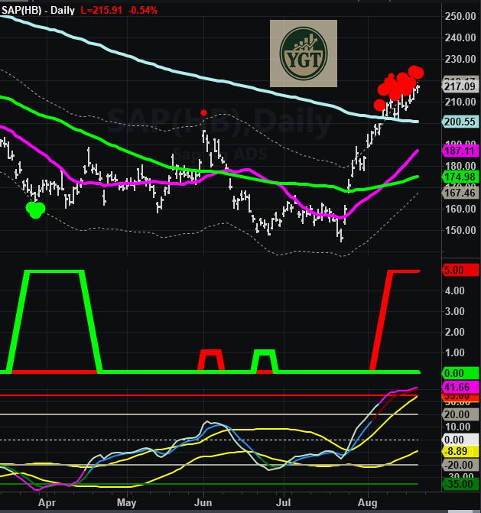
Task: Click the YGT logo badge
Action: pos(304,54)
